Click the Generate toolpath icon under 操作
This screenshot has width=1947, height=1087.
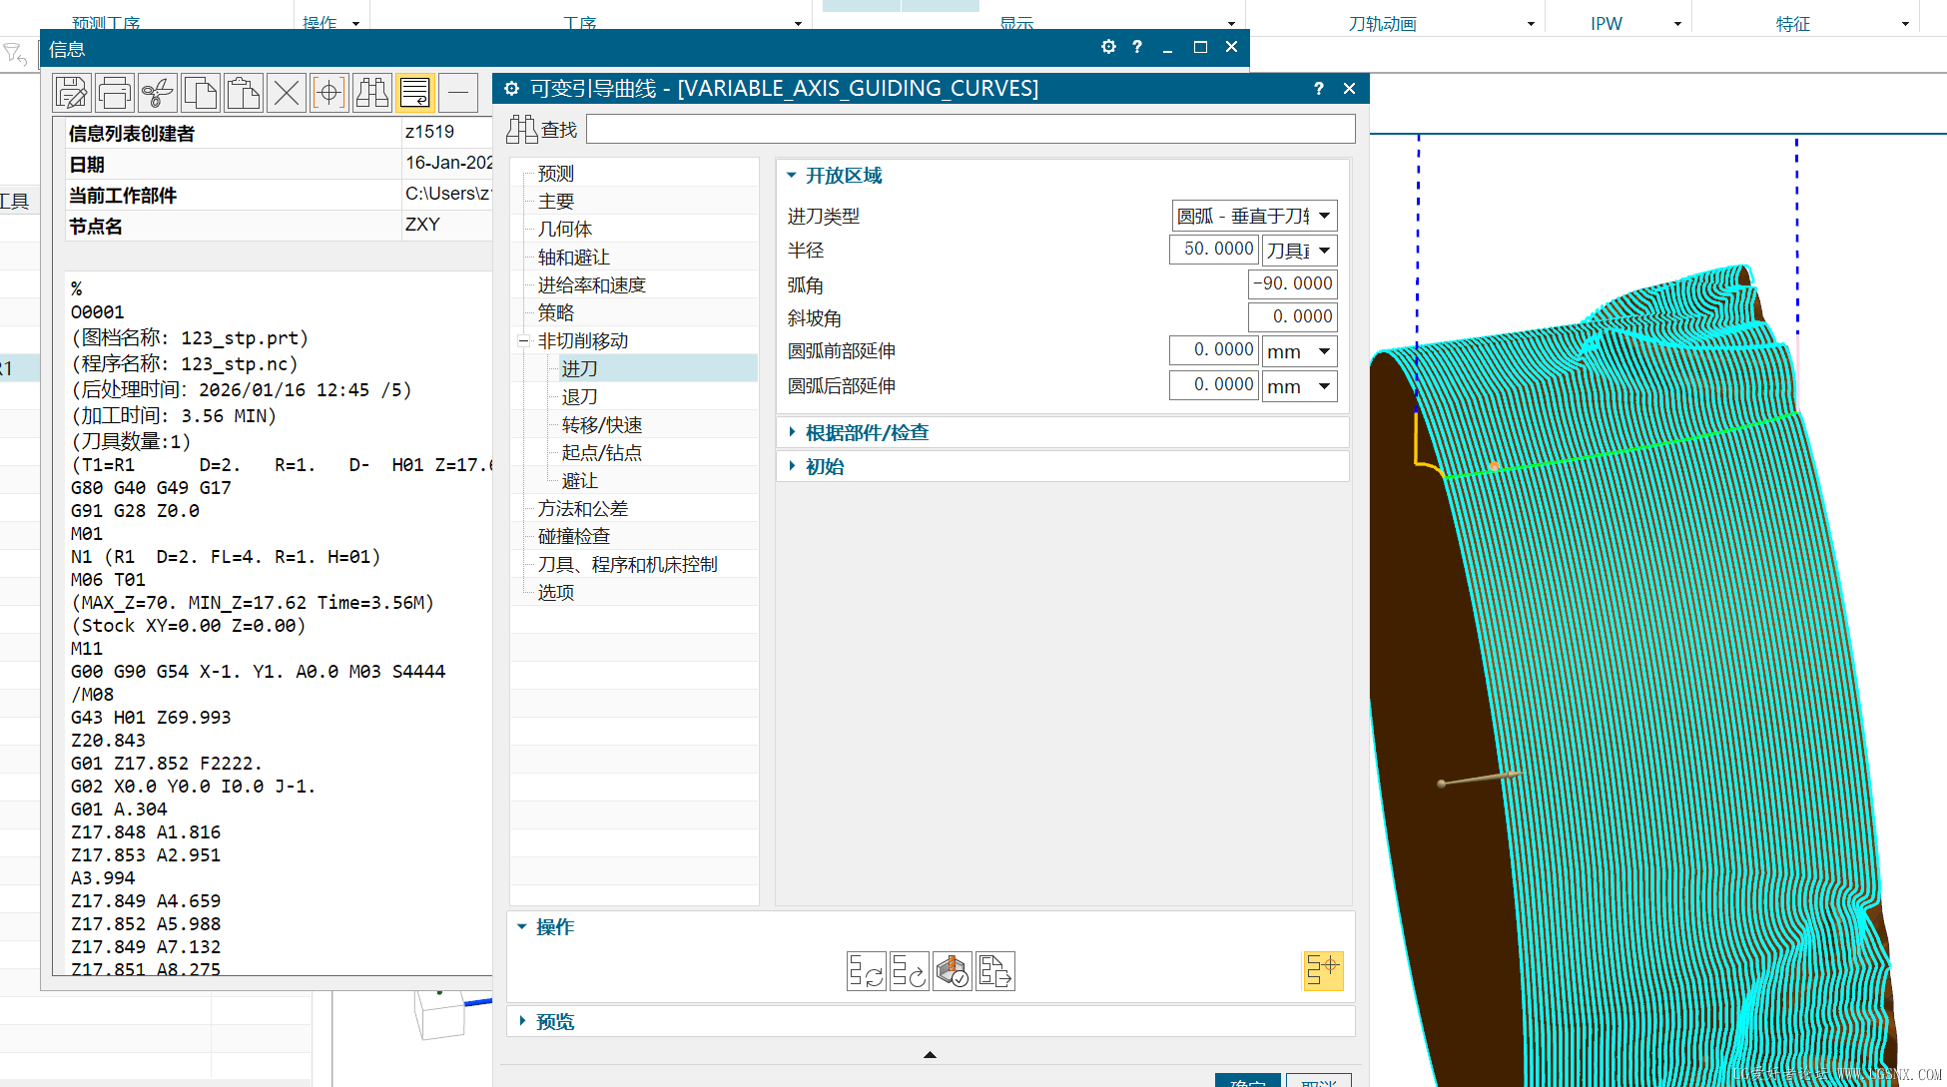click(866, 970)
